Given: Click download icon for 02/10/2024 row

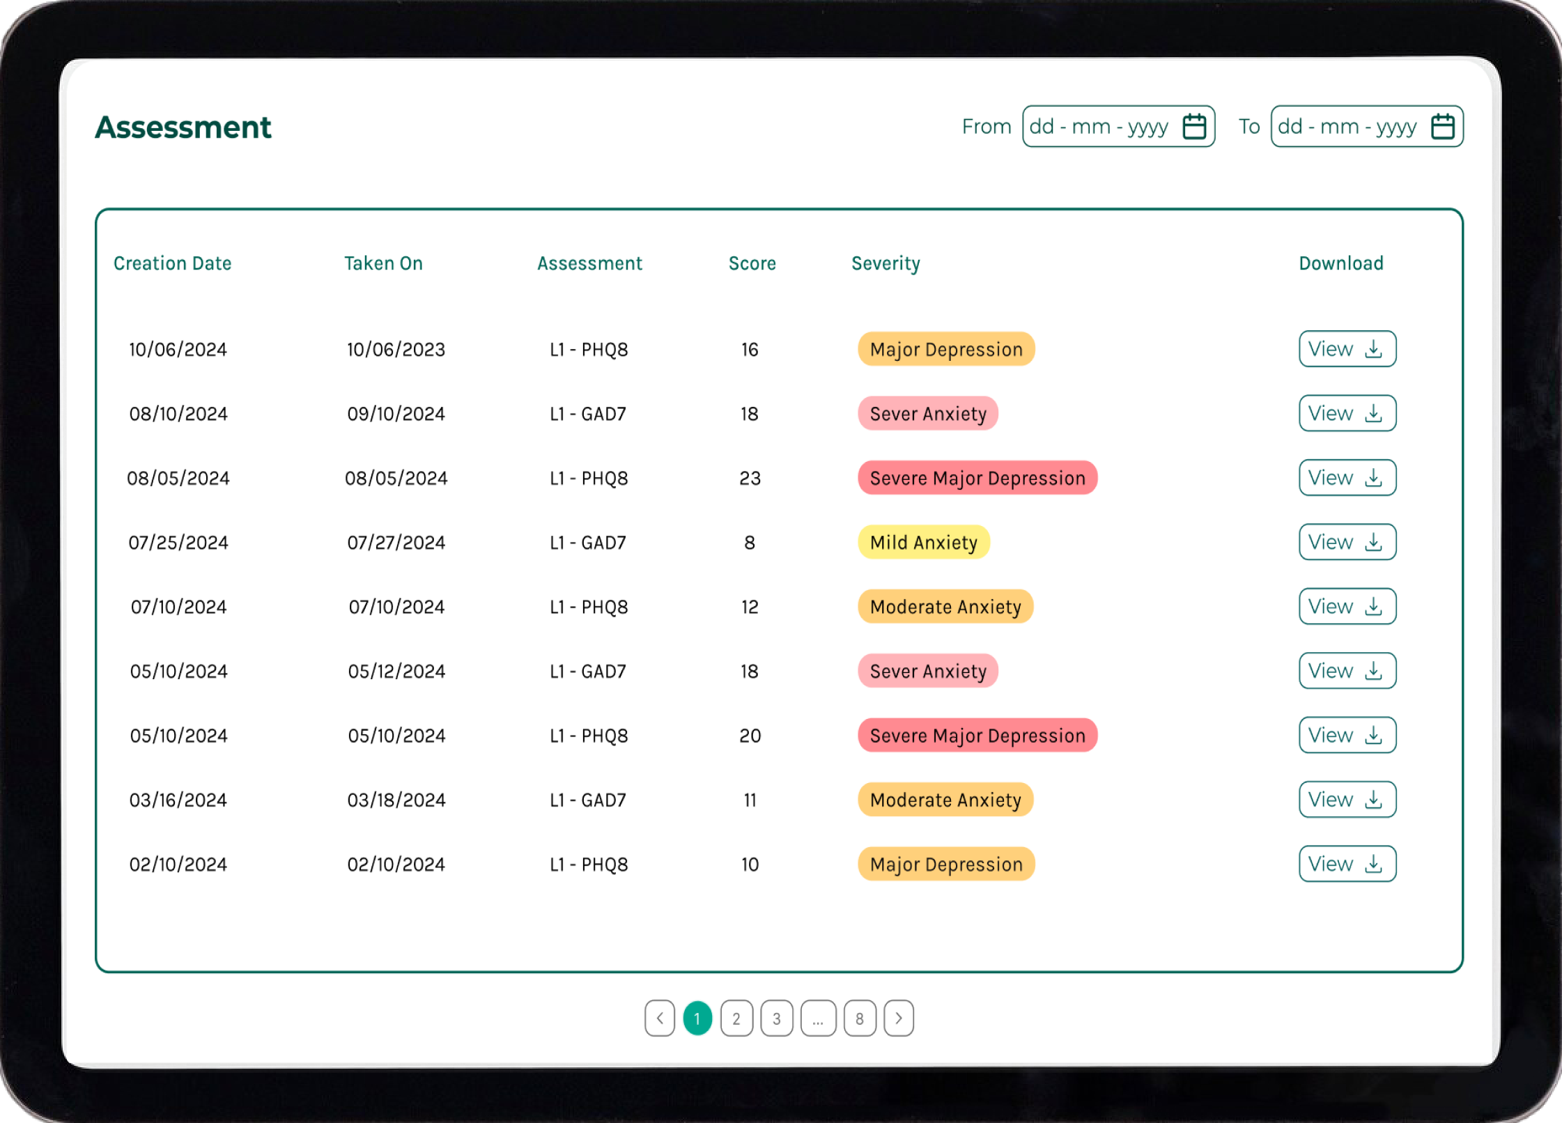Looking at the screenshot, I should click(1373, 864).
